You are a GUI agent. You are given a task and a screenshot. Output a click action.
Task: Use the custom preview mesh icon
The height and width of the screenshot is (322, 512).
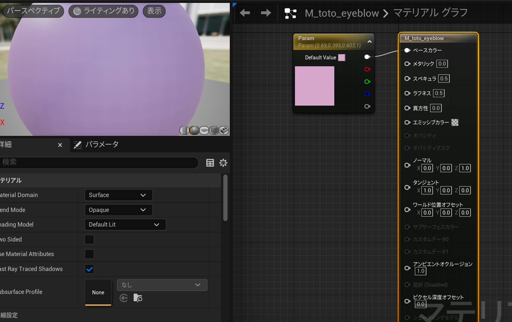[x=224, y=130]
